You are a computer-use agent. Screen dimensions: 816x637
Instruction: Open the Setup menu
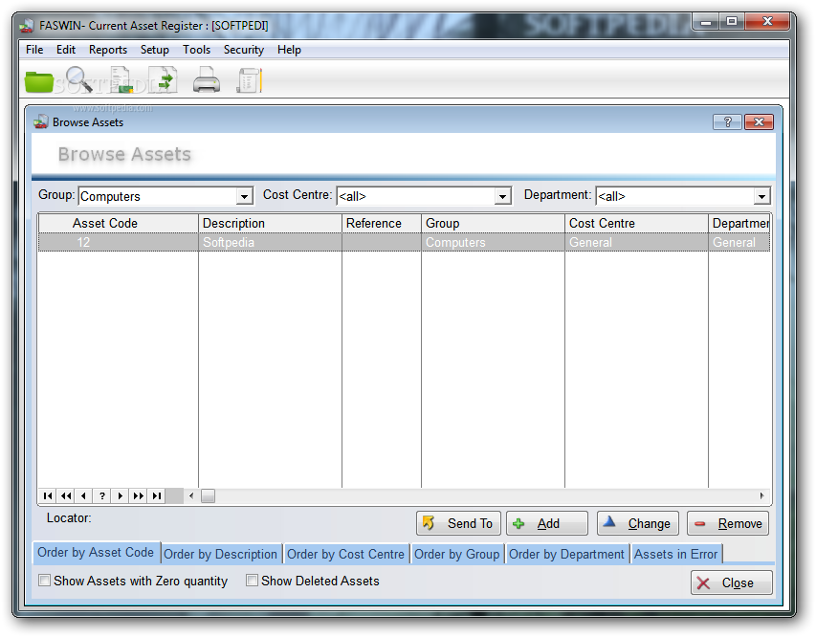tap(155, 50)
